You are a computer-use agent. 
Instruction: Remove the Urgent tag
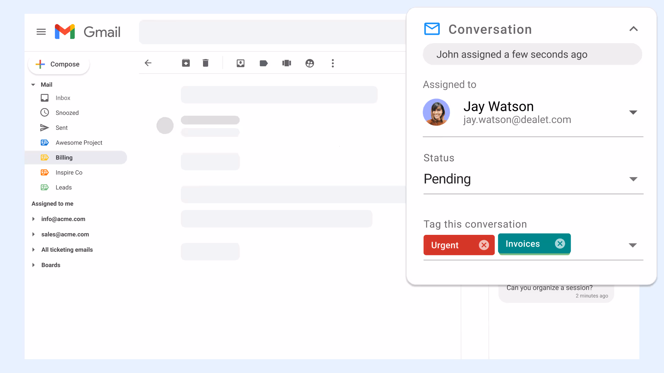click(483, 245)
